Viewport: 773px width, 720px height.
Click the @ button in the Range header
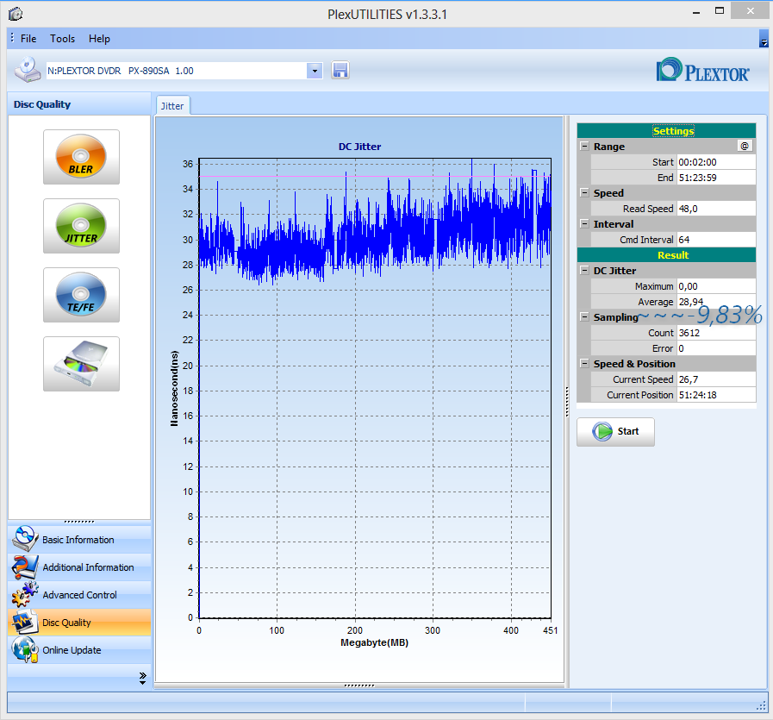[x=745, y=146]
